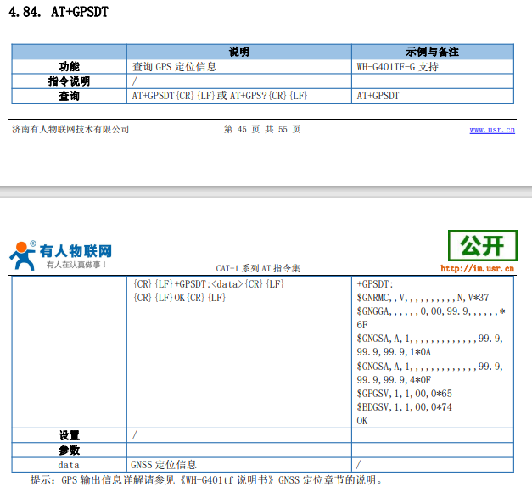The image size is (532, 487).
Task: Select the example cell AT+GPSDT
Action: pyautogui.click(x=378, y=96)
